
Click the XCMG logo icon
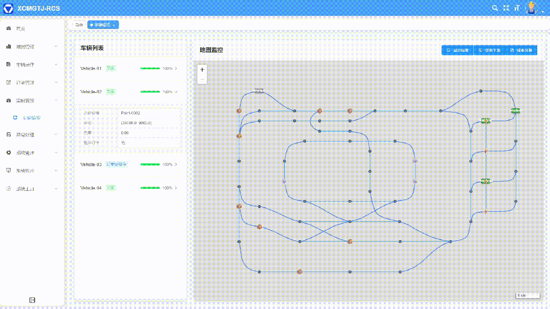(x=8, y=8)
